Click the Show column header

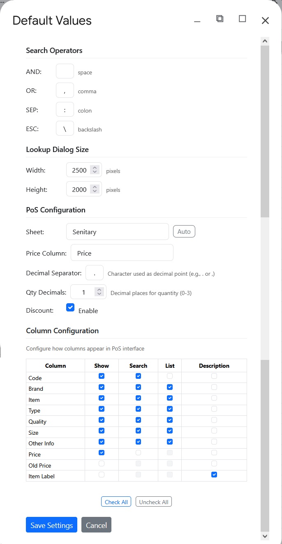click(x=102, y=365)
